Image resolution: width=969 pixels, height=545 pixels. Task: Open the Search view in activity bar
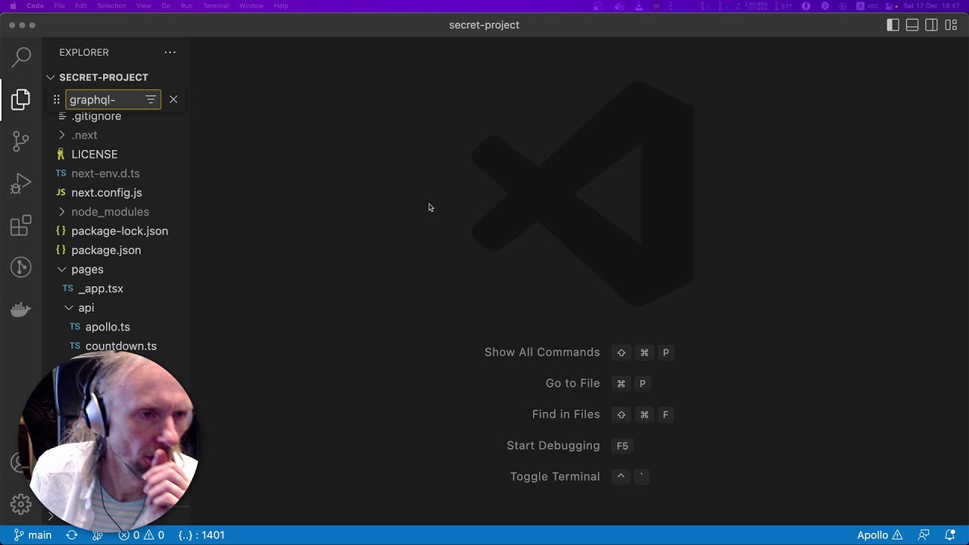[x=21, y=56]
